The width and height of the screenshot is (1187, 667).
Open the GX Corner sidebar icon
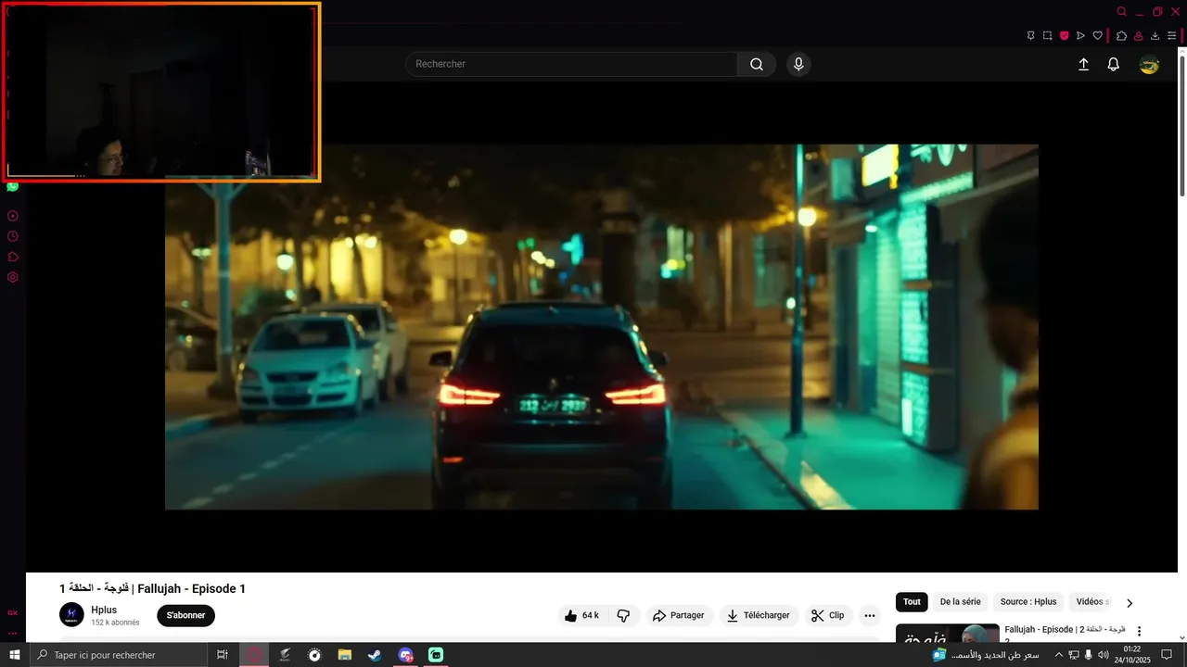(x=13, y=612)
